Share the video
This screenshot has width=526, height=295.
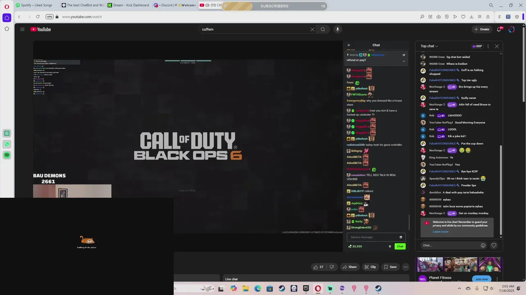point(350,267)
